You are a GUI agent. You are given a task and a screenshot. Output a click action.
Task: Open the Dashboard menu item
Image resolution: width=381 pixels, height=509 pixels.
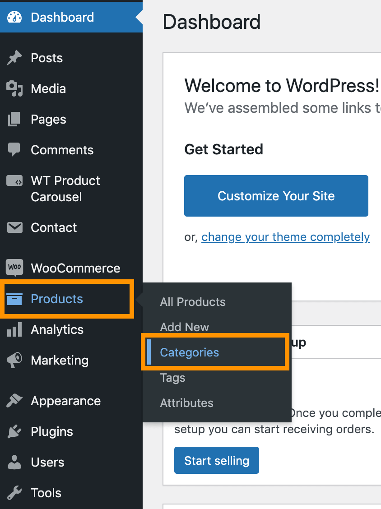pos(71,17)
